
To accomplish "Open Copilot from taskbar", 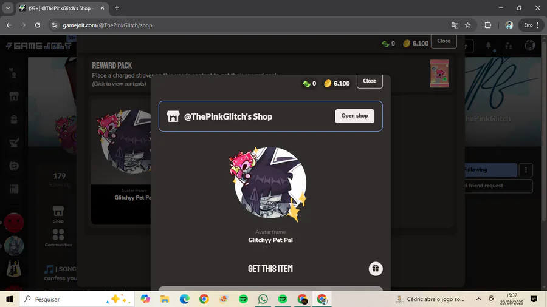I will point(145,299).
